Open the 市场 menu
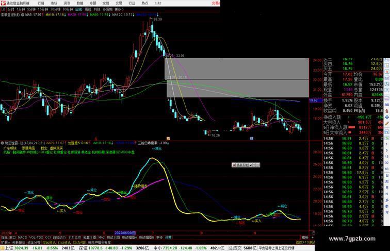 tap(54, 3)
